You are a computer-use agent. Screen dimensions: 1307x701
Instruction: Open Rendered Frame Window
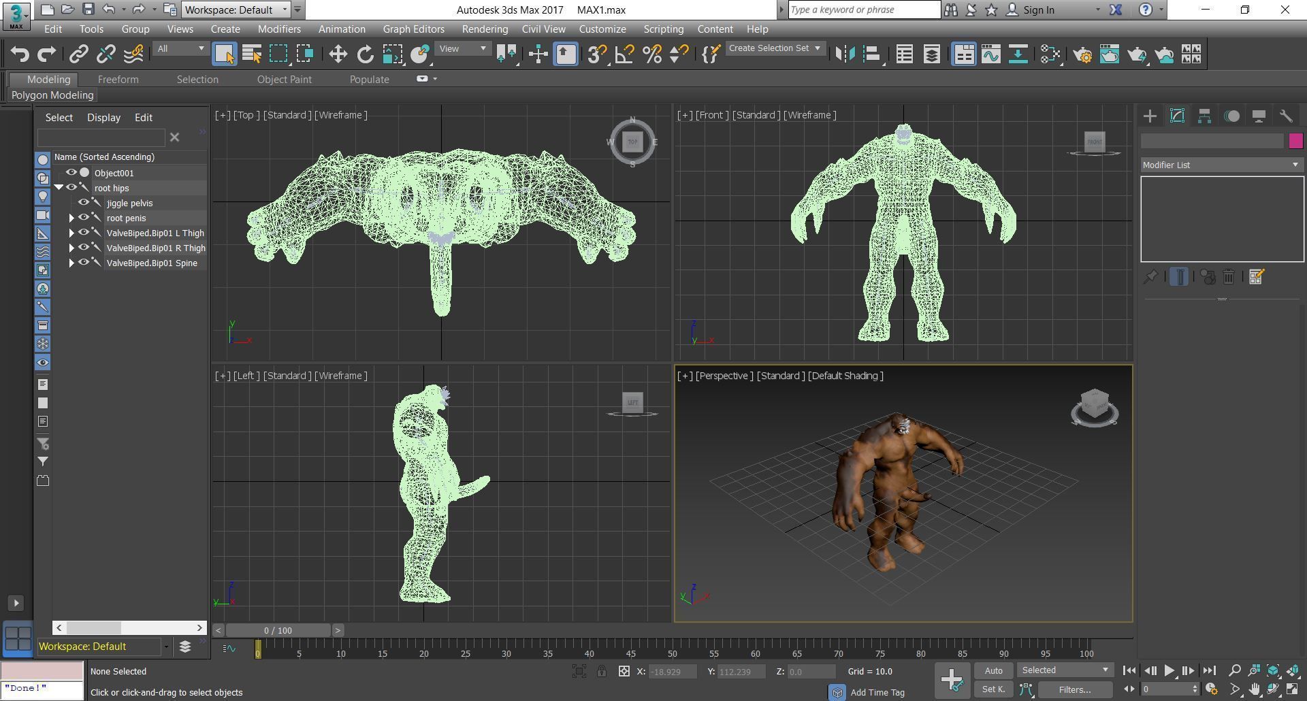pos(1110,54)
